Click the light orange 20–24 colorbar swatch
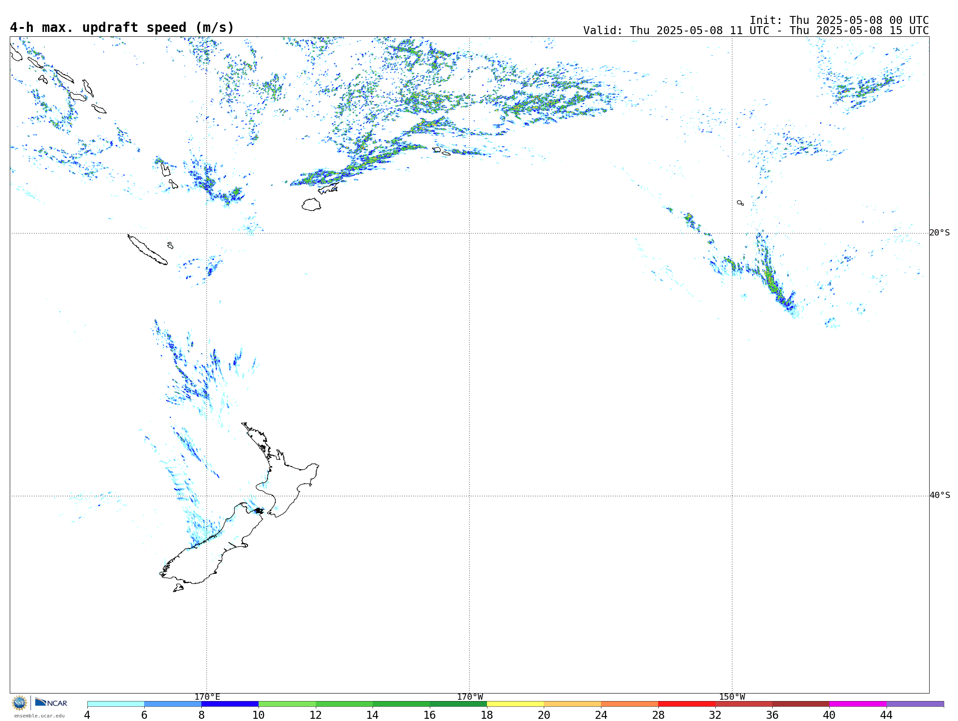Image resolution: width=958 pixels, height=721 pixels. click(x=573, y=704)
